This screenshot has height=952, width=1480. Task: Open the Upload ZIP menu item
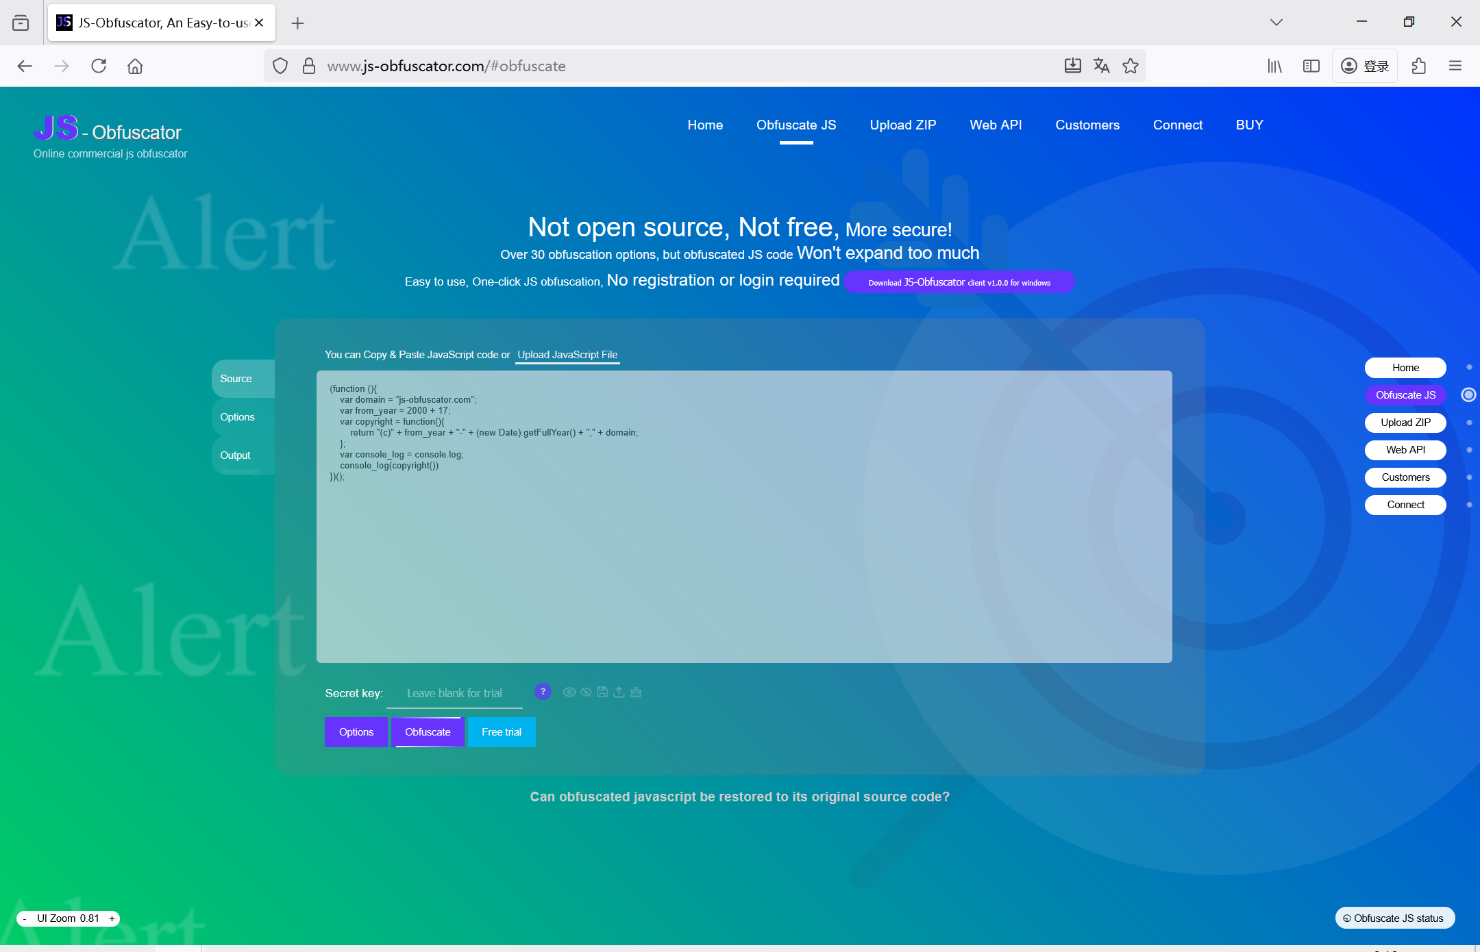click(x=902, y=125)
